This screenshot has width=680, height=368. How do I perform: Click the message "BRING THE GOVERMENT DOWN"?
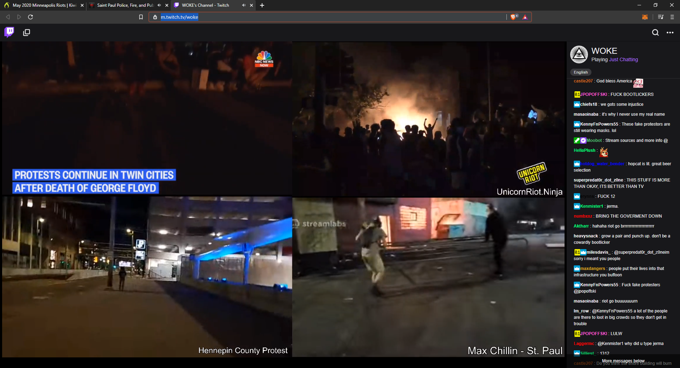[x=629, y=216]
